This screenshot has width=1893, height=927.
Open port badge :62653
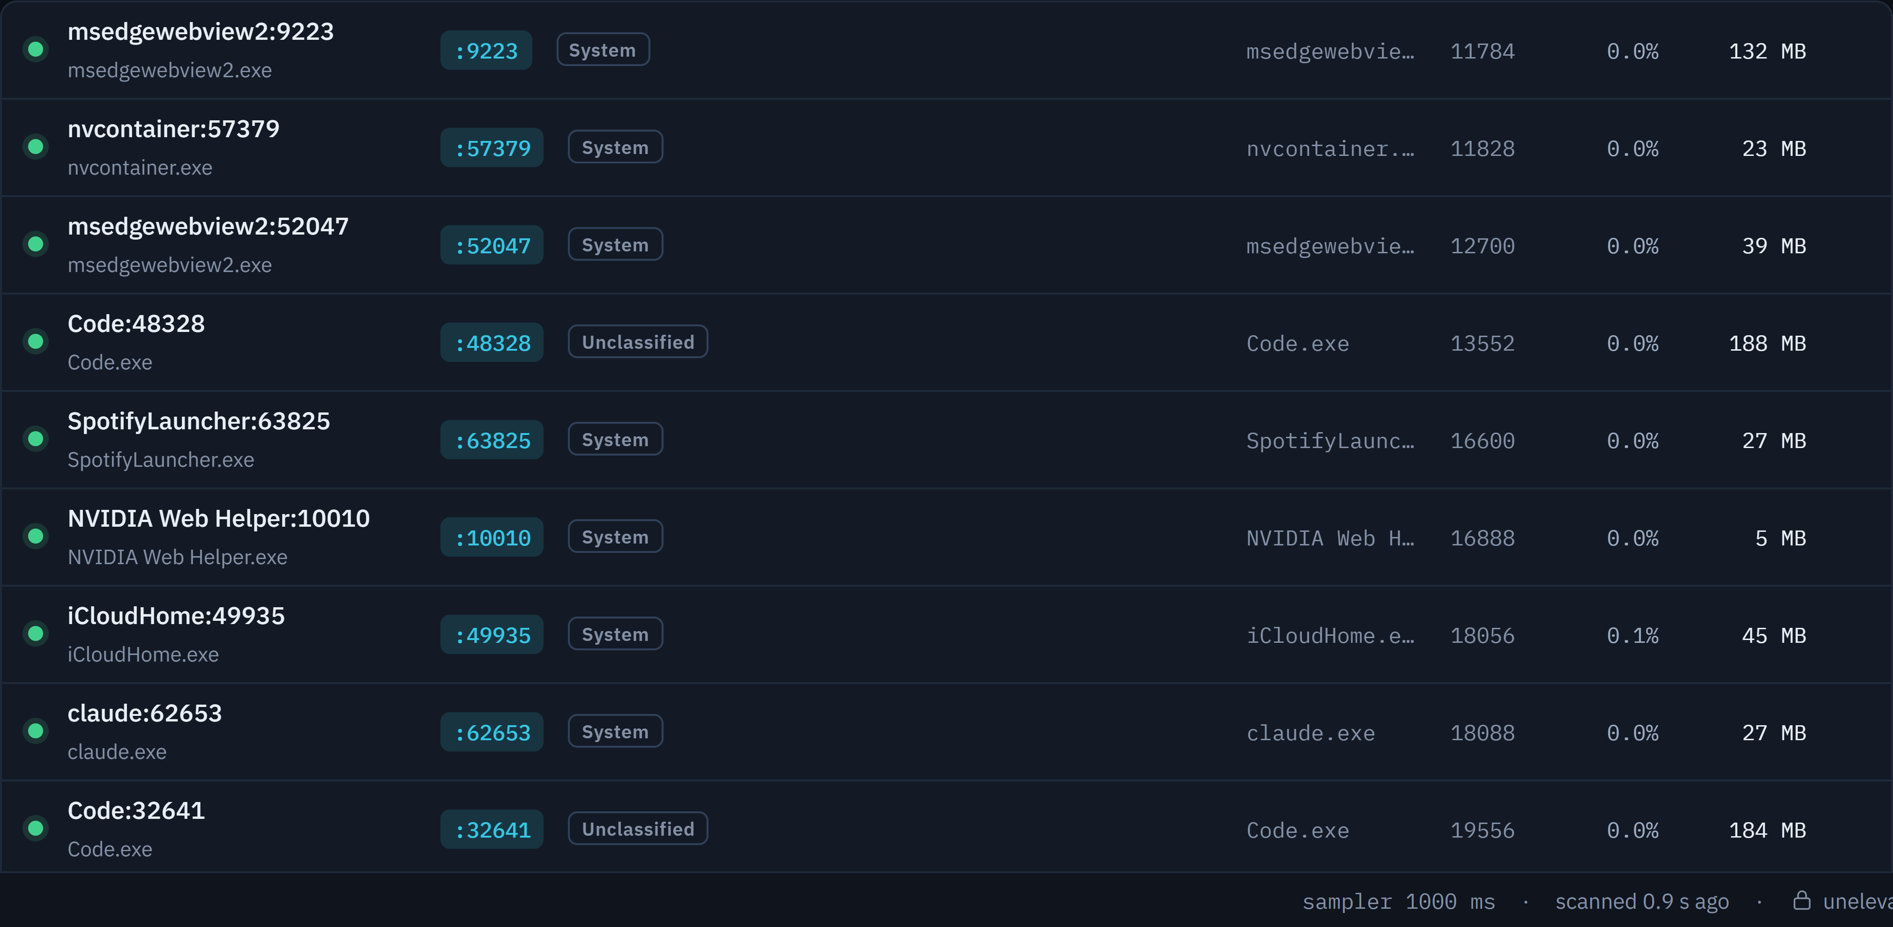[x=492, y=732]
